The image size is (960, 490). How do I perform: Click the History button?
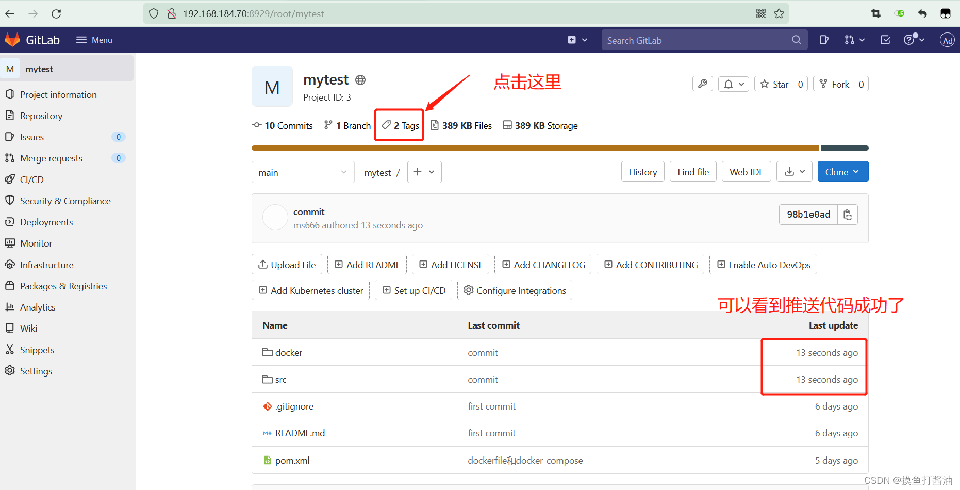tap(643, 172)
